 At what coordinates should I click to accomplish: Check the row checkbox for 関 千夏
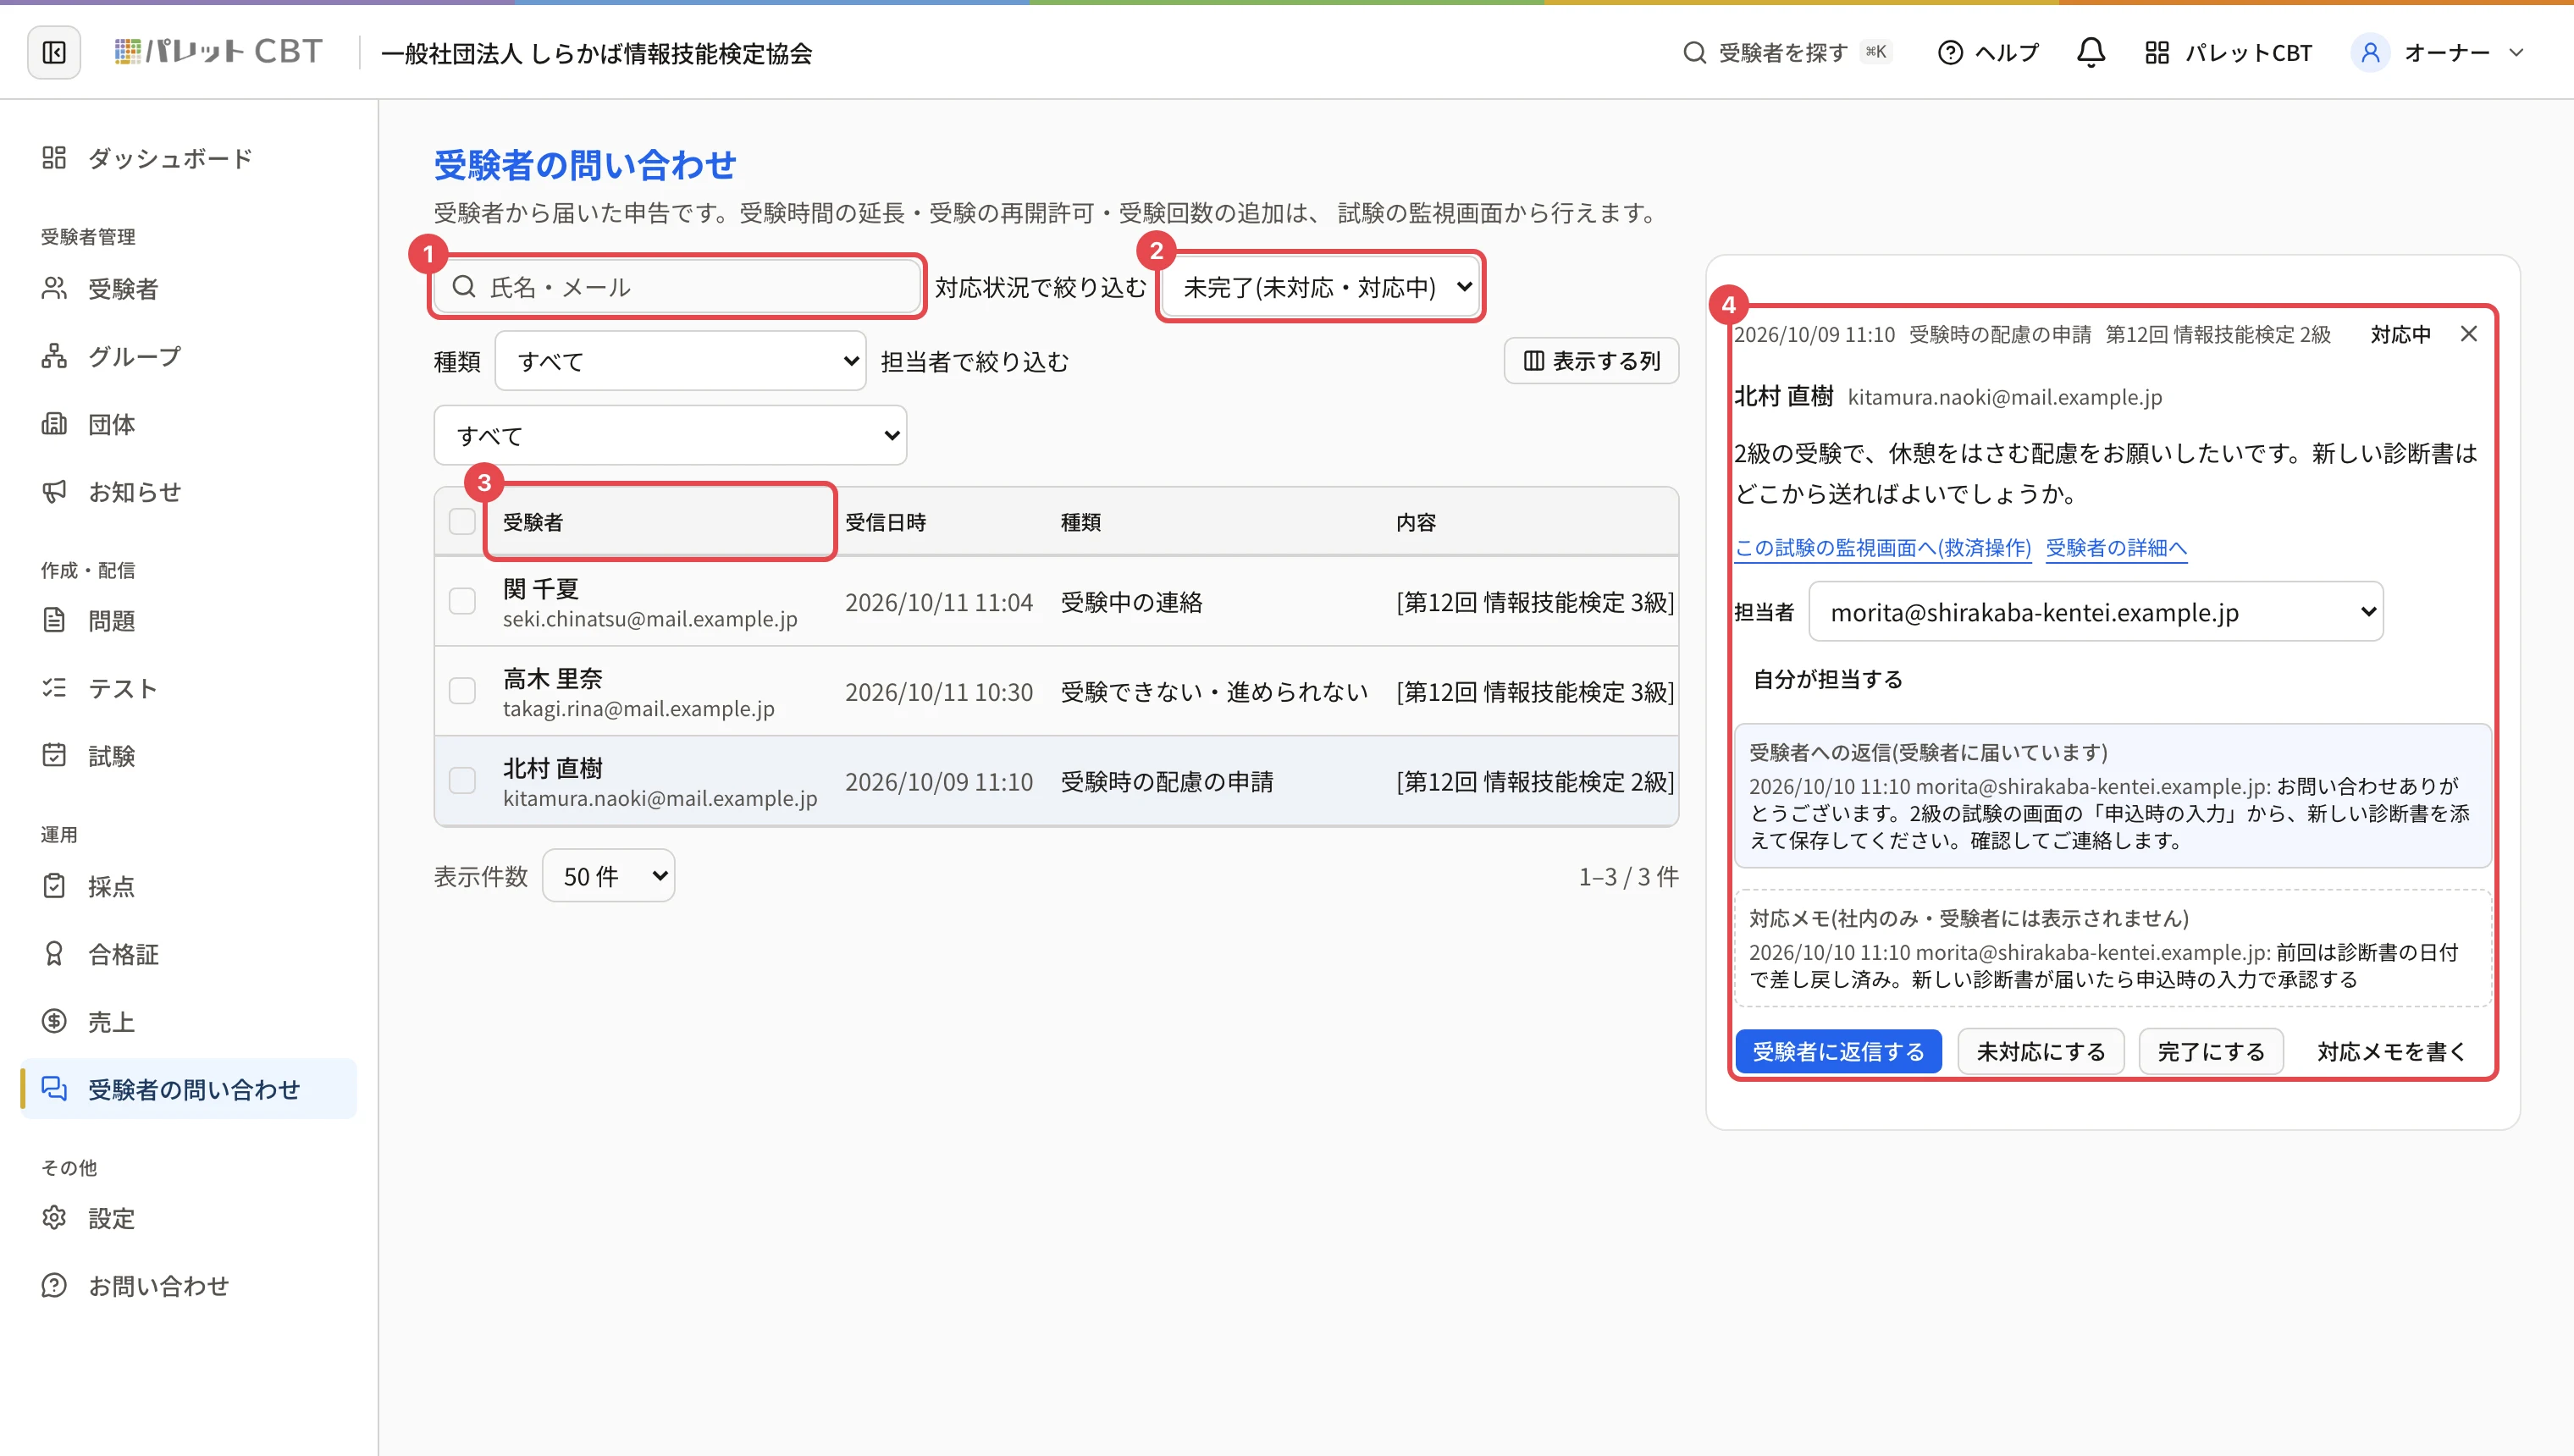[462, 601]
